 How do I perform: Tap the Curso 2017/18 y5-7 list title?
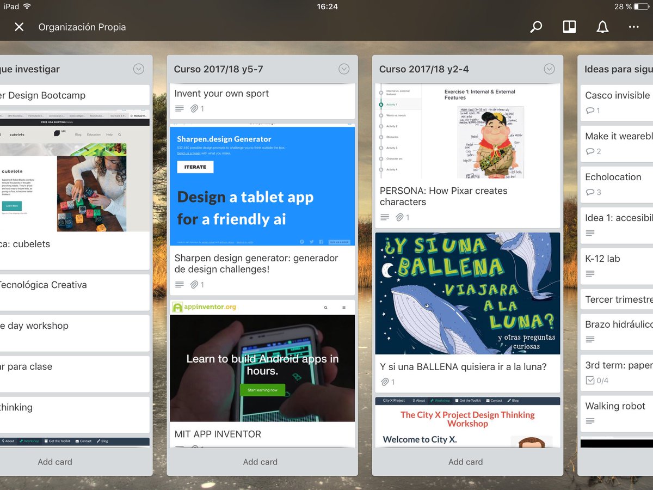(219, 69)
